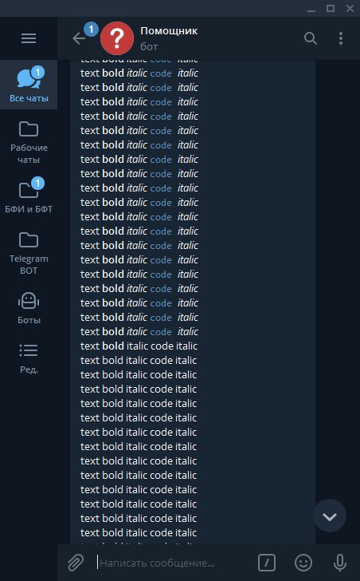Record a voice message with microphone
360x581 pixels.
pos(339,563)
